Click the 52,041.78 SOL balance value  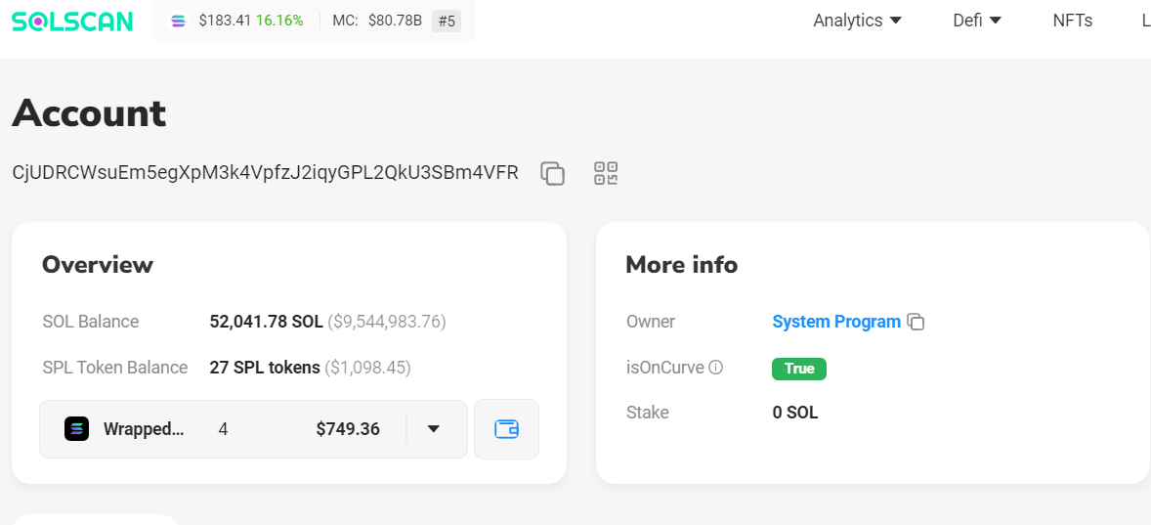coord(266,322)
